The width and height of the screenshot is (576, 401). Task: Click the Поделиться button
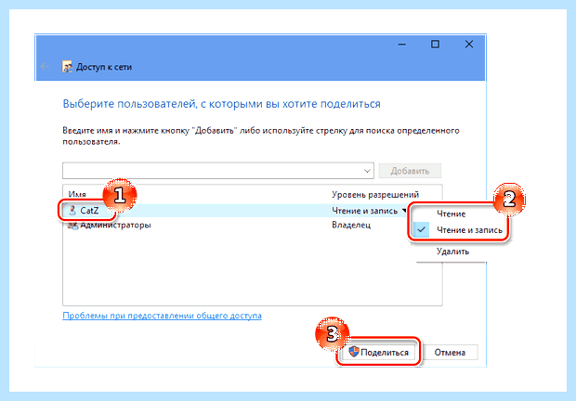coord(378,352)
